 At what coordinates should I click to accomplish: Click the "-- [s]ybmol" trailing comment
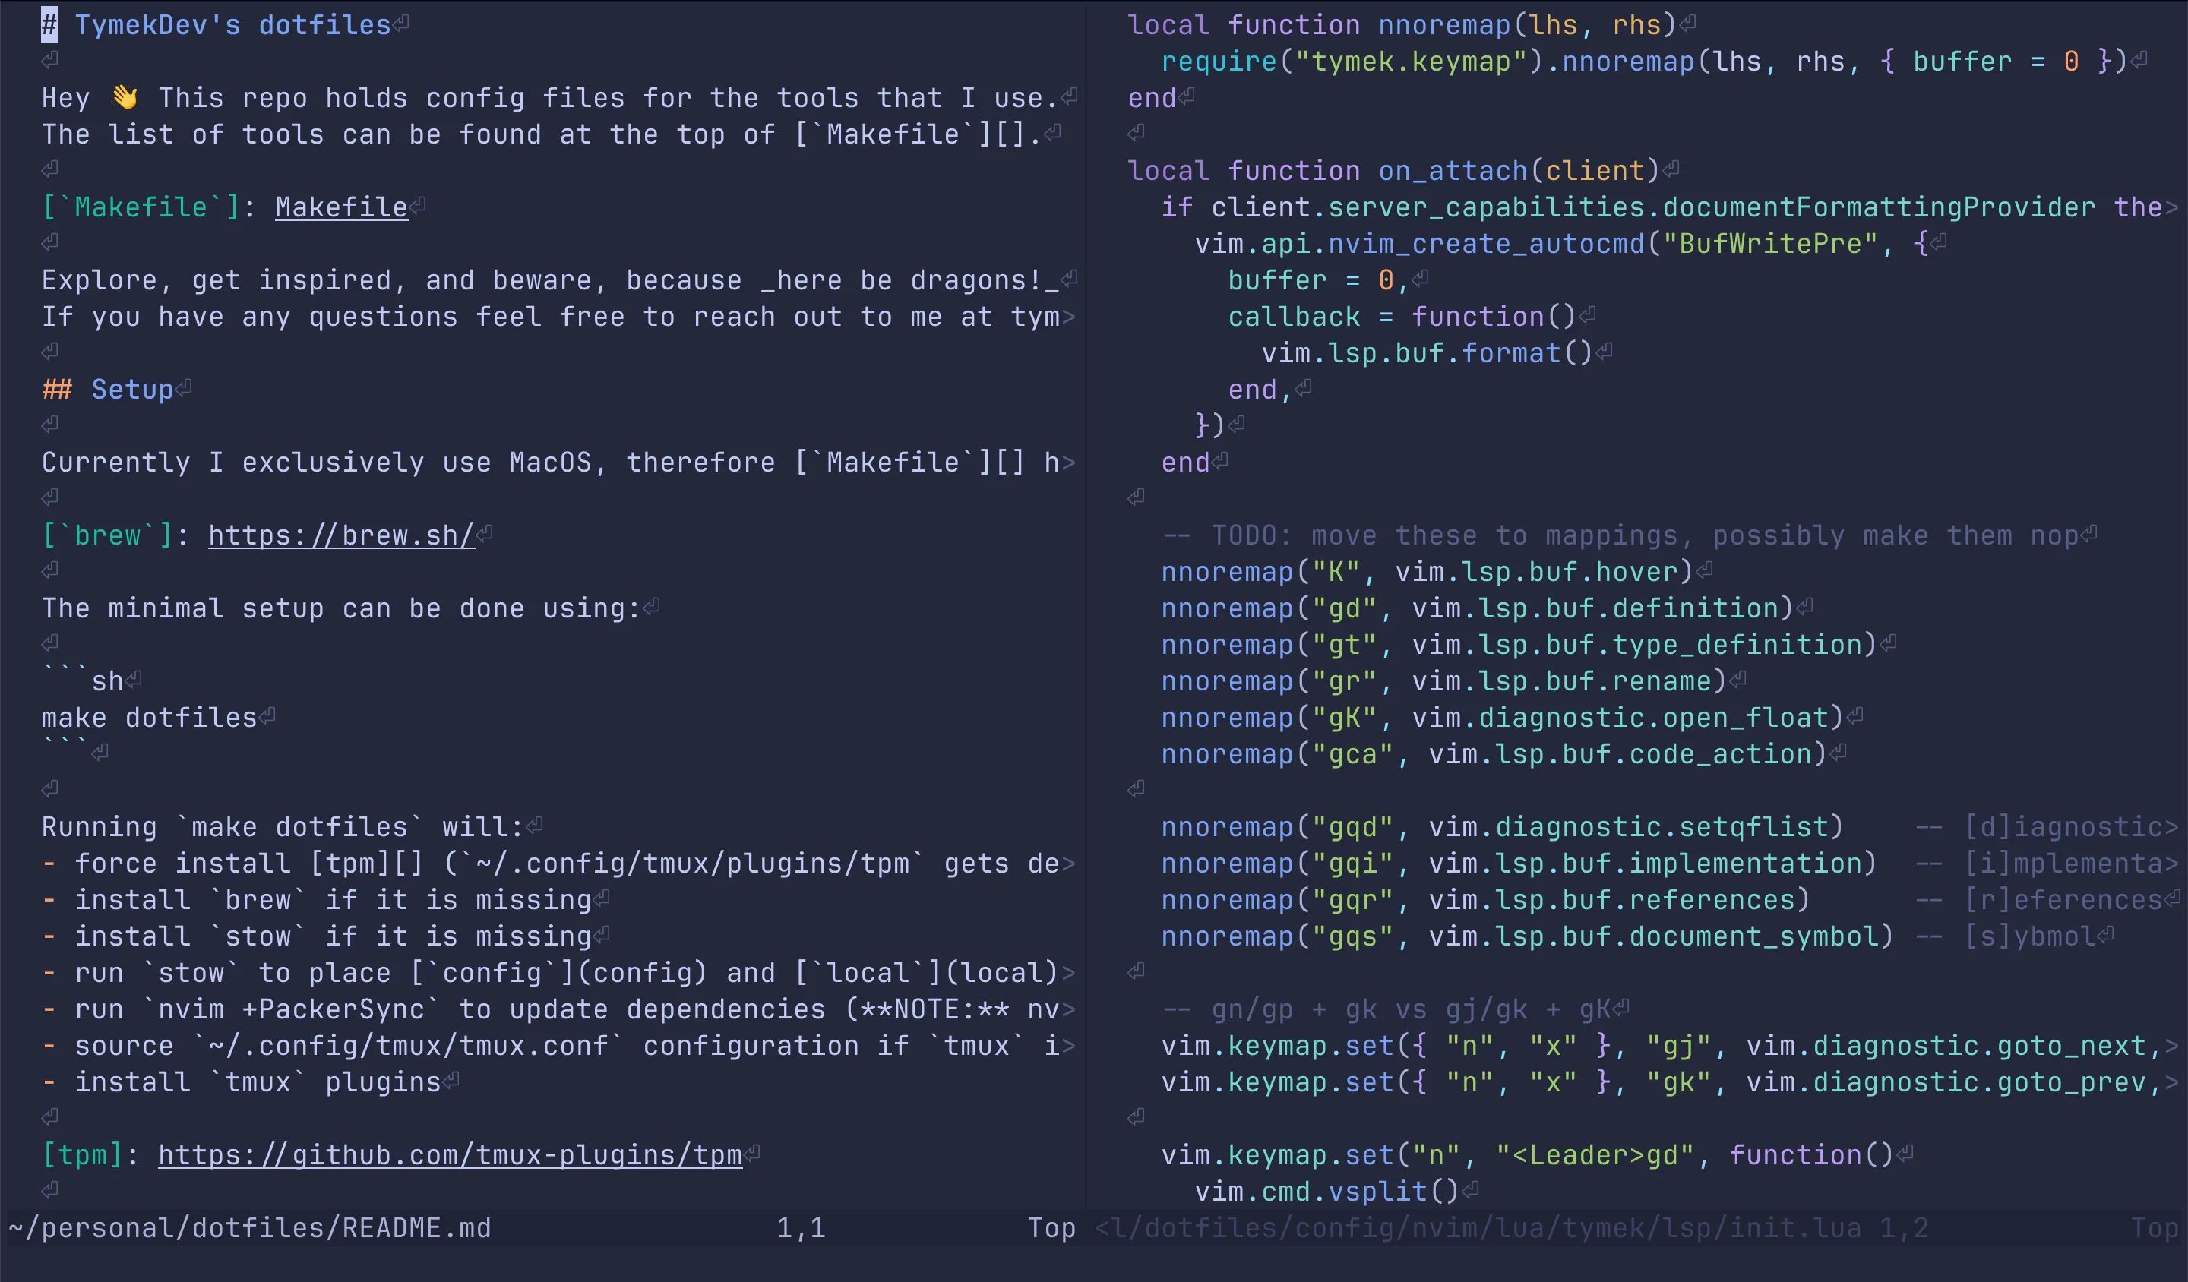point(2006,936)
